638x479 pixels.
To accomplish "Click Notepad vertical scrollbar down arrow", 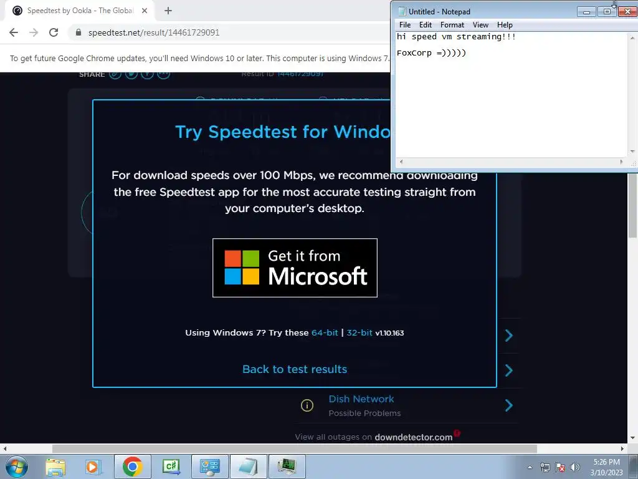I will click(x=632, y=152).
